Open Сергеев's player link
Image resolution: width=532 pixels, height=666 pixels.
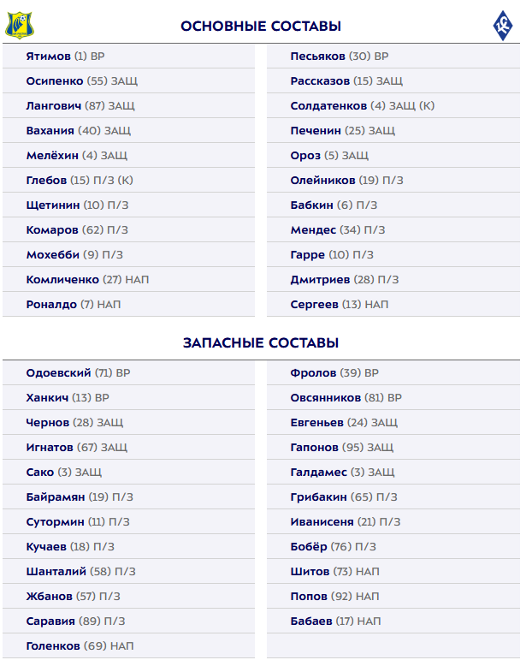point(315,305)
